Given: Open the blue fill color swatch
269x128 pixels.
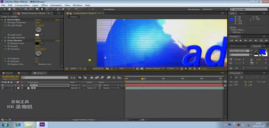Looking at the screenshot, I should (262, 52).
